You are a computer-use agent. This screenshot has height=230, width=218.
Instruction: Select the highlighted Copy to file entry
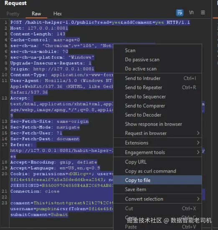[157, 180]
